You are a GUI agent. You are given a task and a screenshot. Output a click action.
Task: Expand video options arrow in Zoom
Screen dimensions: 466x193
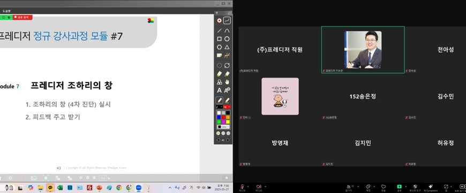point(265,187)
